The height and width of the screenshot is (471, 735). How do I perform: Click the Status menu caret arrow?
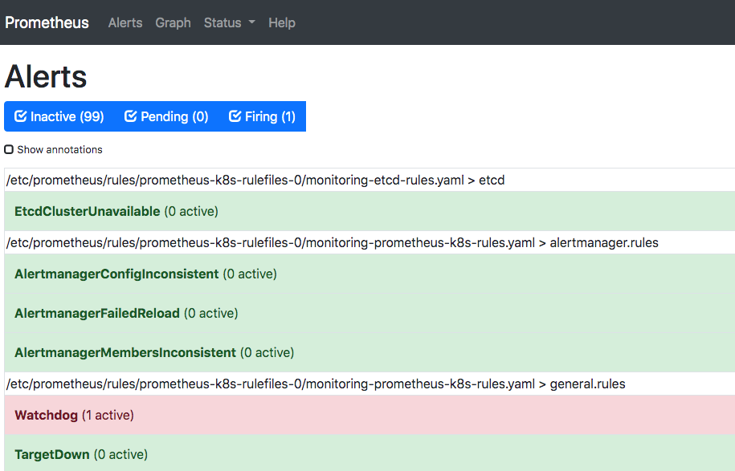coord(251,22)
